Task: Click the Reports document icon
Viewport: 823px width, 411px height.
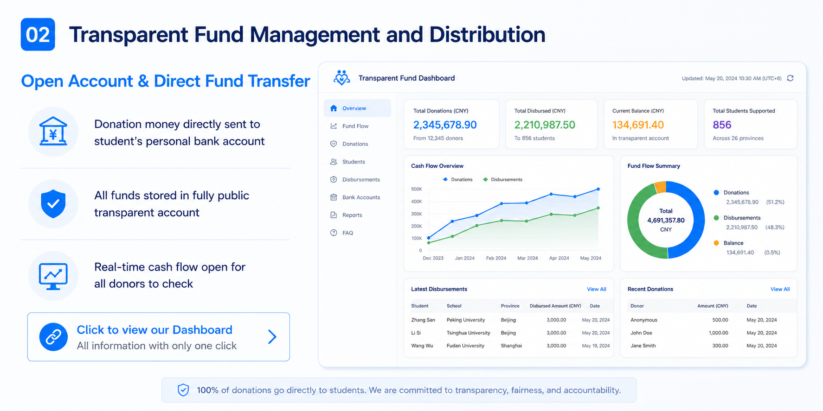Action: [x=334, y=215]
